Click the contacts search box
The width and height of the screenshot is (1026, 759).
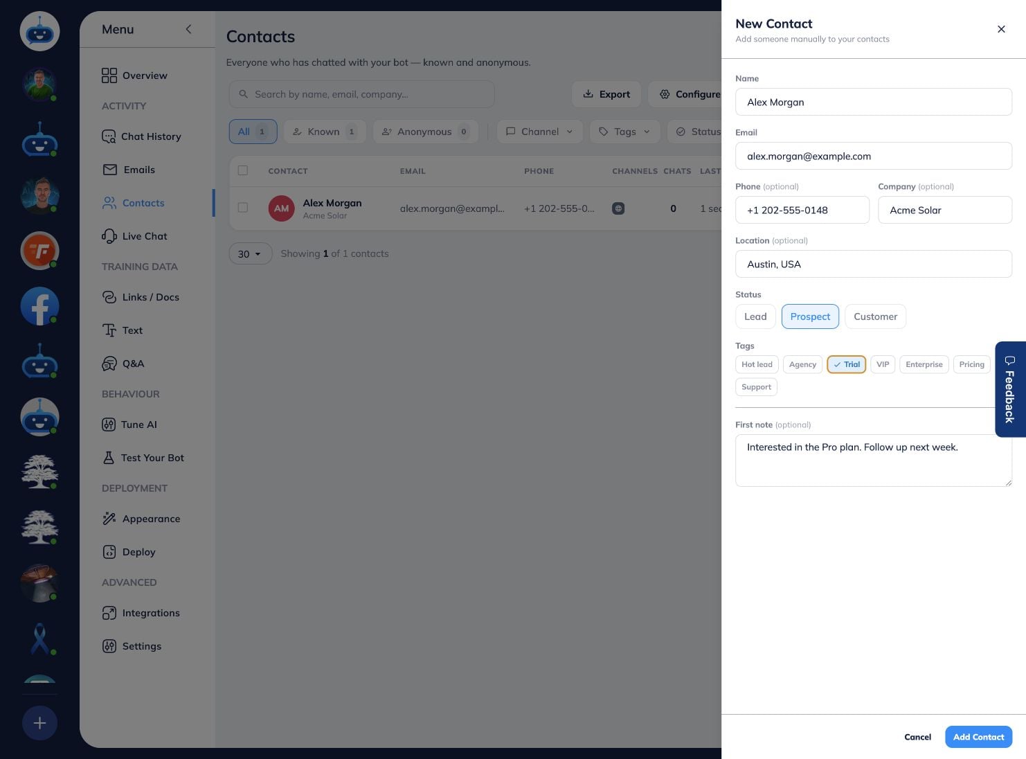(361, 94)
